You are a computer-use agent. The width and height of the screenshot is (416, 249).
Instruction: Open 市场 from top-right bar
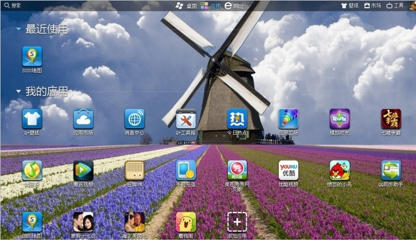[x=373, y=5]
